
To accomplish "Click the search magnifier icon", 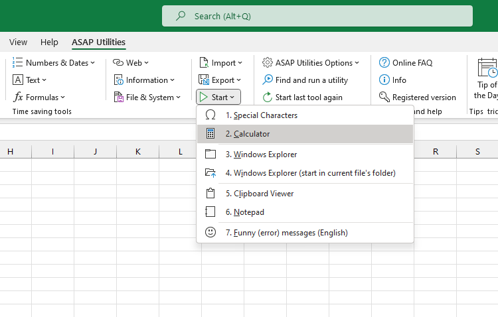I will coord(181,15).
